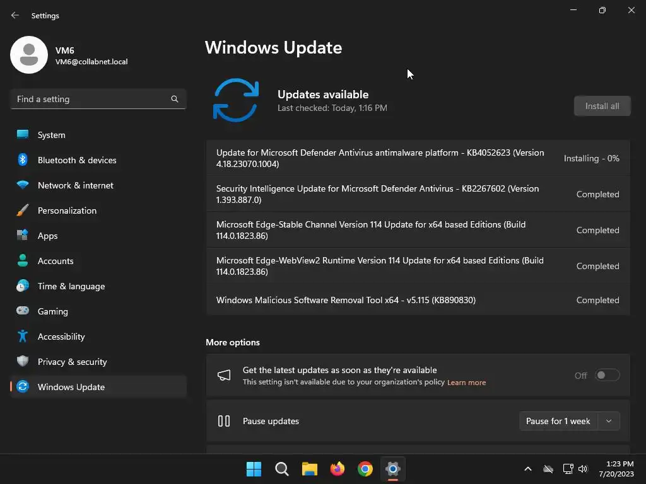Open taskbar Search

click(x=282, y=469)
